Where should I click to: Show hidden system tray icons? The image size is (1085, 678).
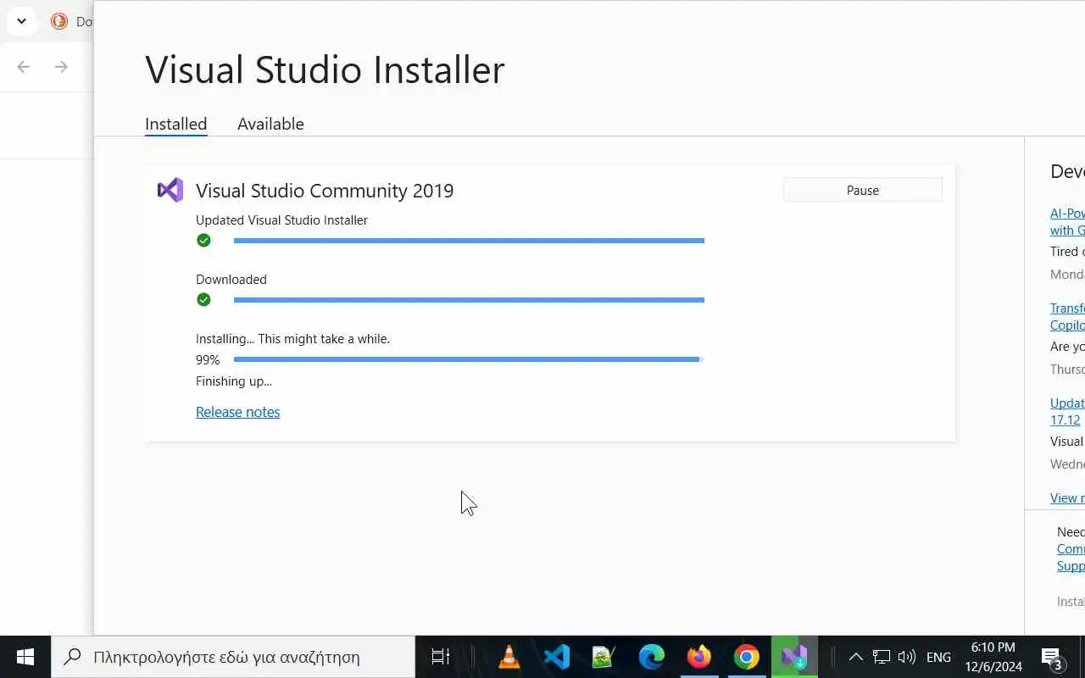pos(856,657)
